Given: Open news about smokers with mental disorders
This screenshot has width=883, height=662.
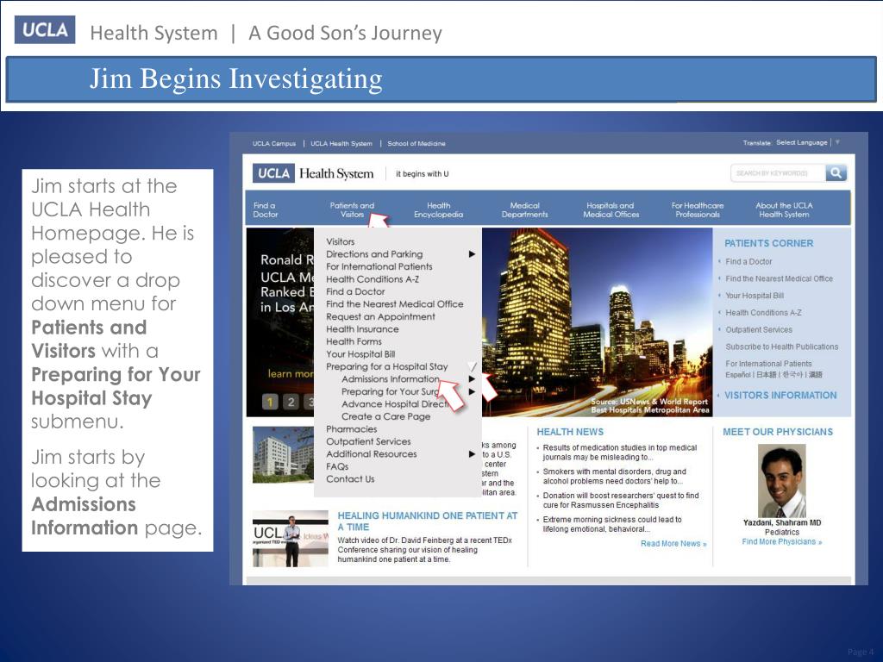Looking at the screenshot, I should click(614, 476).
